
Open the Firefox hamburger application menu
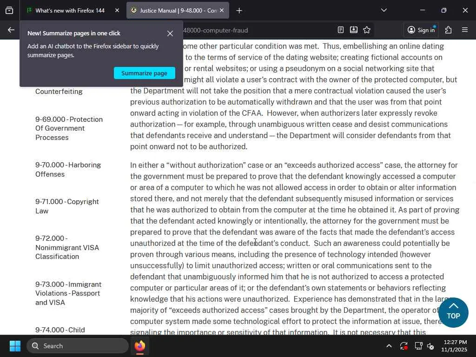tap(465, 30)
